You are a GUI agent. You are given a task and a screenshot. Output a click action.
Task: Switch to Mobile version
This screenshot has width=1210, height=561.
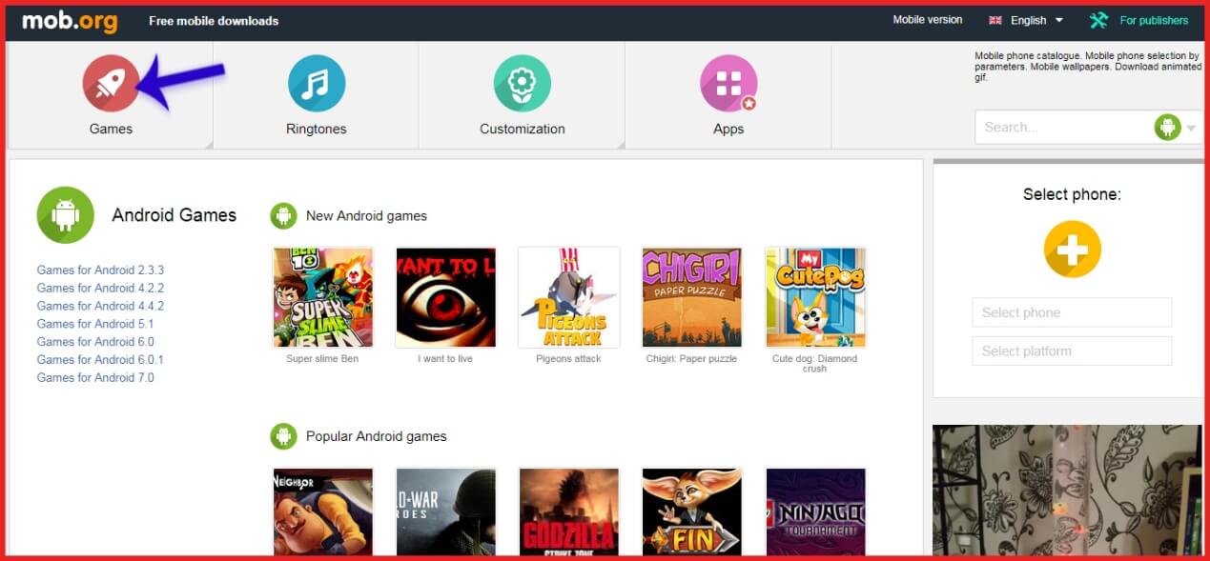pyautogui.click(x=927, y=20)
